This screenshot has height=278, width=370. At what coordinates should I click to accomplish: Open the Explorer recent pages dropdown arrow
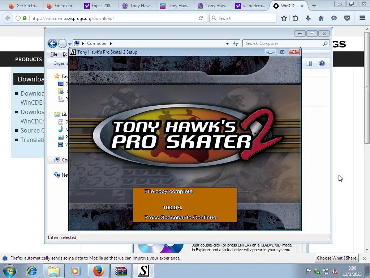[70, 43]
